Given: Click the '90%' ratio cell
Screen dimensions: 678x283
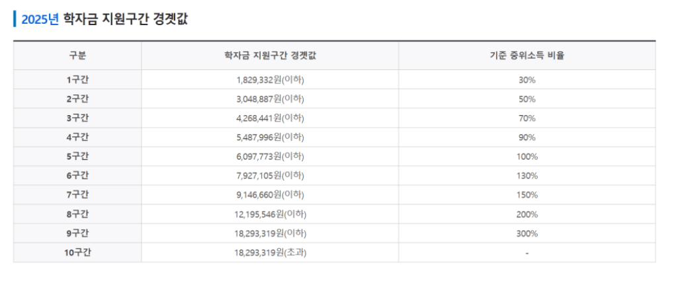Looking at the screenshot, I should pos(527,138).
